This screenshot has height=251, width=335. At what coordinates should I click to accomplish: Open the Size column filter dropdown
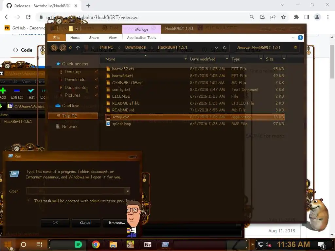[x=284, y=59]
